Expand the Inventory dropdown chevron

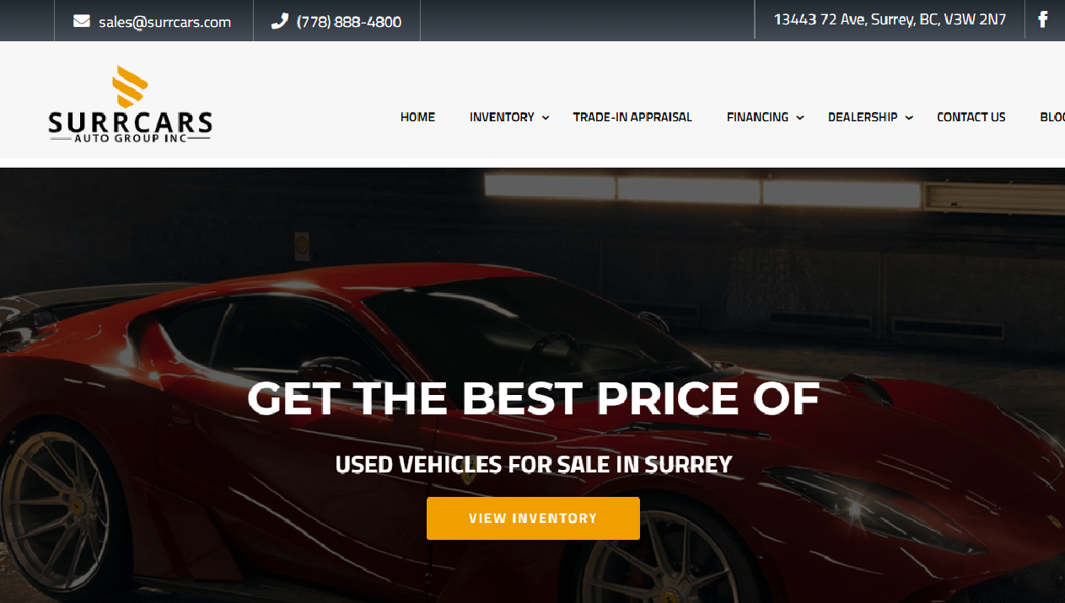(546, 118)
